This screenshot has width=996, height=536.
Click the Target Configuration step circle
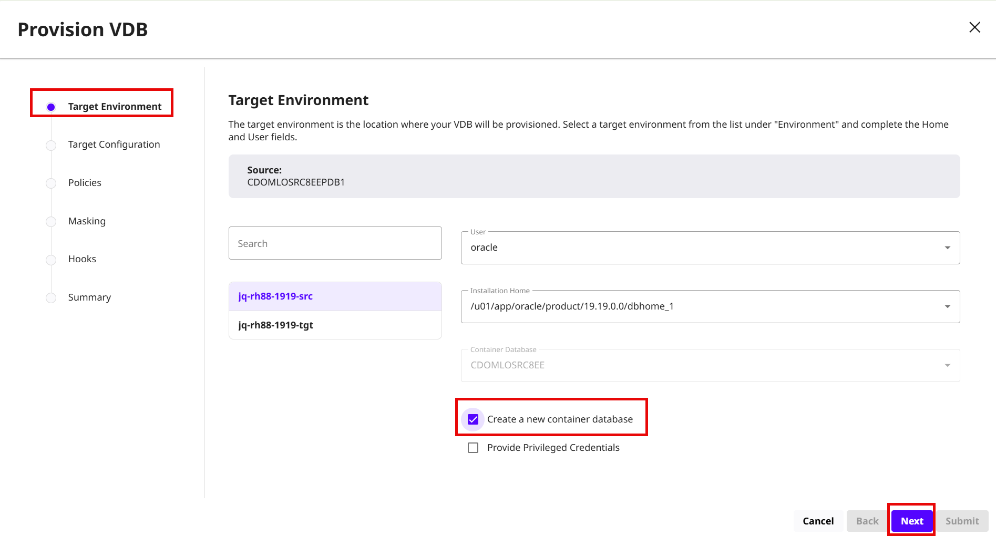[x=51, y=145]
